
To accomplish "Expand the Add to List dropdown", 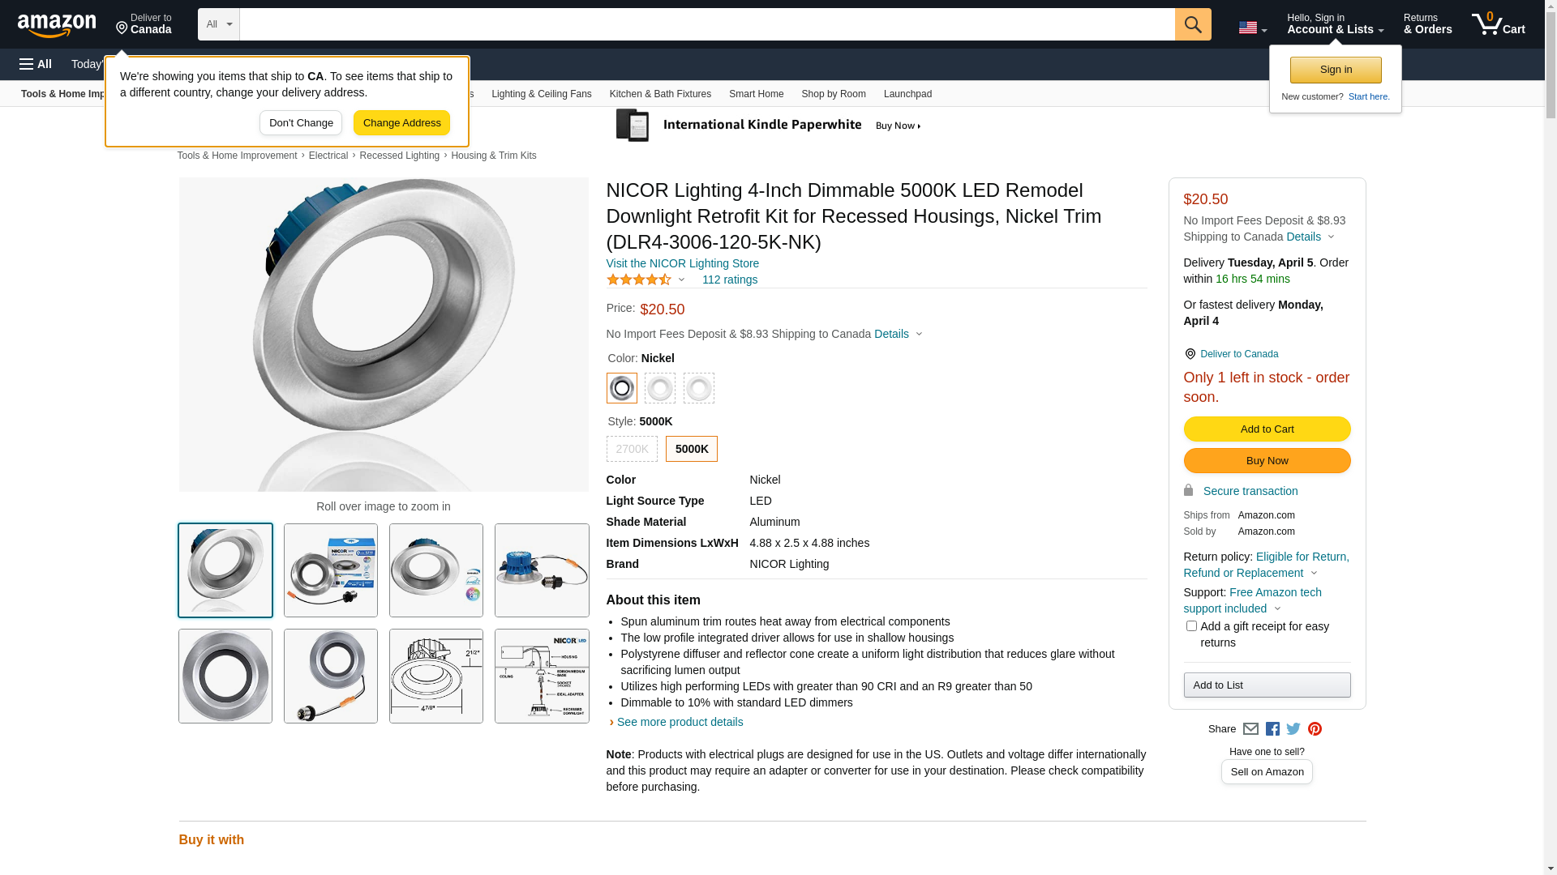I will pyautogui.click(x=1267, y=685).
